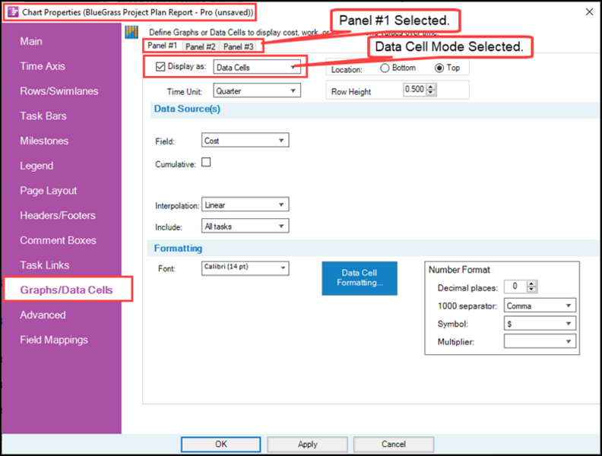
Task: Go to the Field Mappings section
Action: [54, 340]
